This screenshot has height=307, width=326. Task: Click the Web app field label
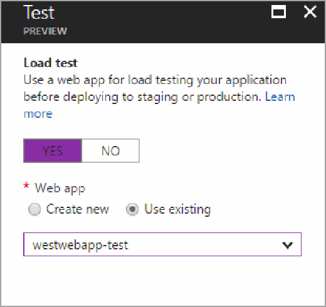(x=60, y=189)
